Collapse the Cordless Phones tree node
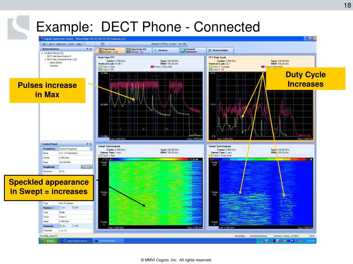 tap(42, 53)
